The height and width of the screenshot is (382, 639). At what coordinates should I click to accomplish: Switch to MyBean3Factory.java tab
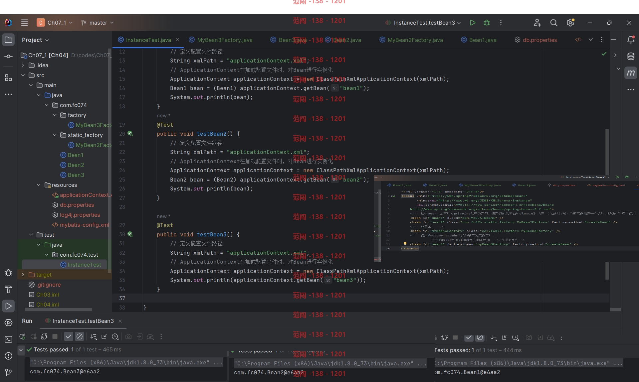(221, 40)
